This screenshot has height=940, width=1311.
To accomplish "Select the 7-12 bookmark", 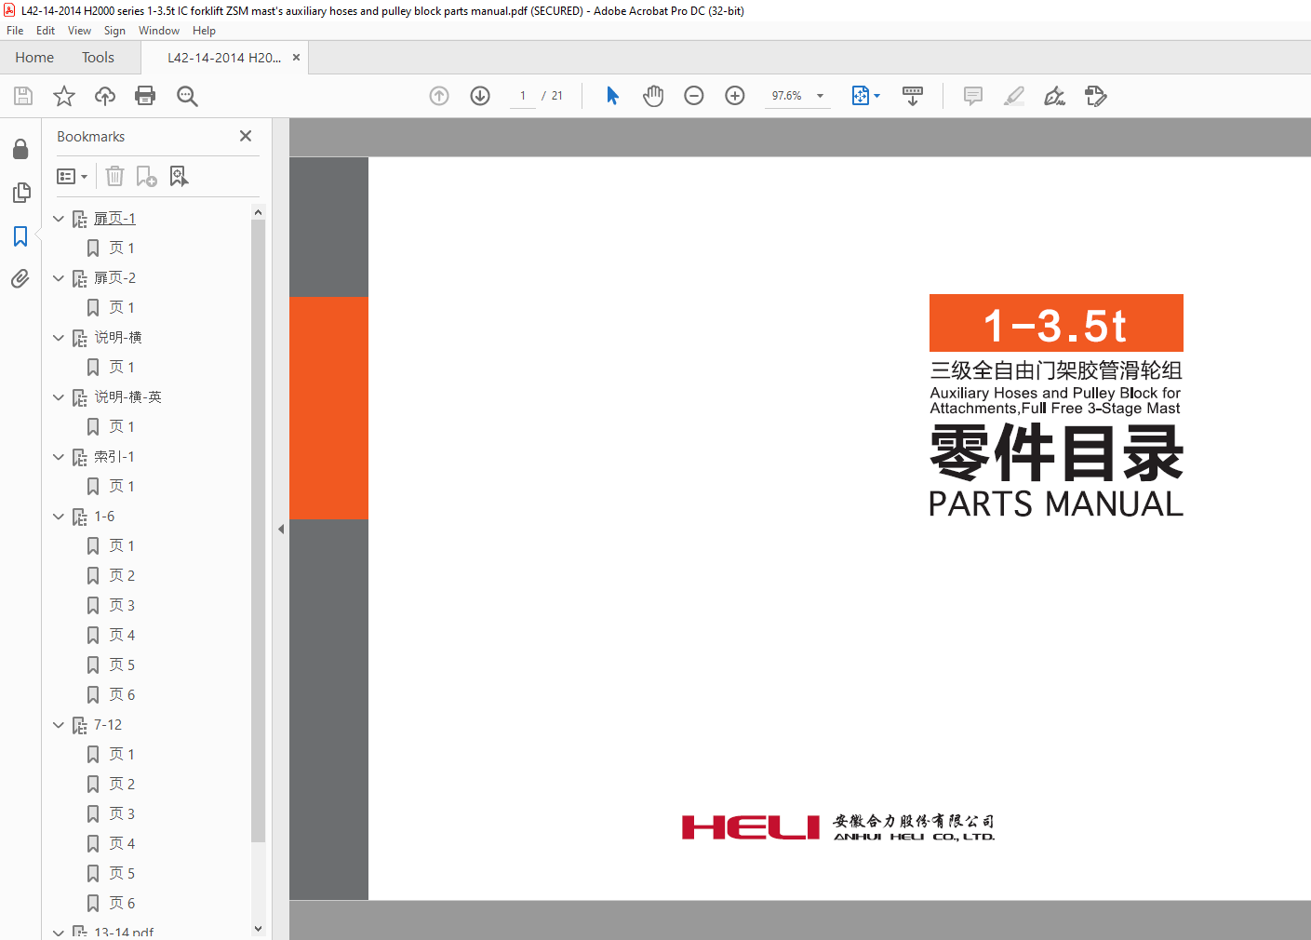I will point(108,725).
